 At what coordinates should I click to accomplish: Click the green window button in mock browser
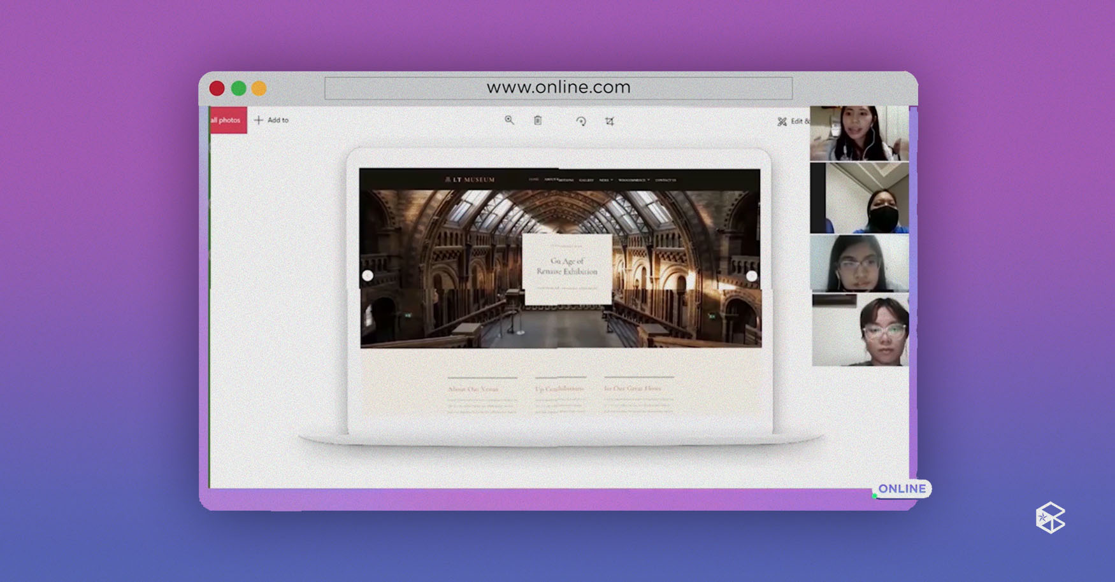[238, 89]
